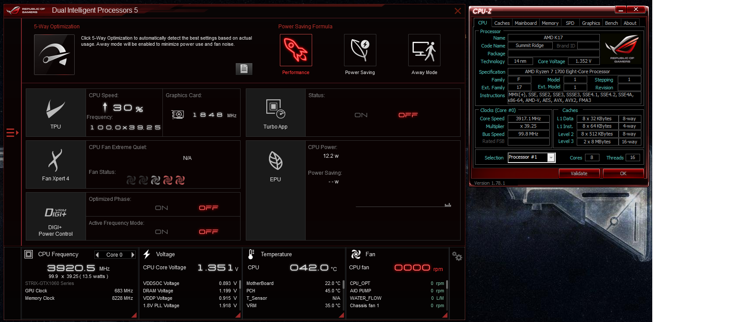Click the Validate button in CPU-Z
Image resolution: width=747 pixels, height=322 pixels.
pyautogui.click(x=579, y=173)
